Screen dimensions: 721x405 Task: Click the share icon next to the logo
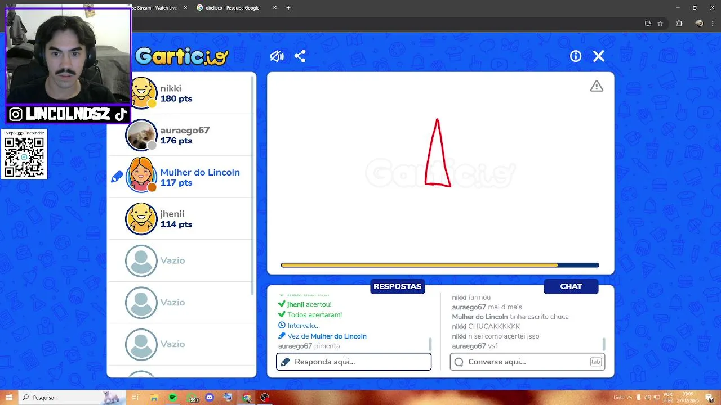click(300, 56)
